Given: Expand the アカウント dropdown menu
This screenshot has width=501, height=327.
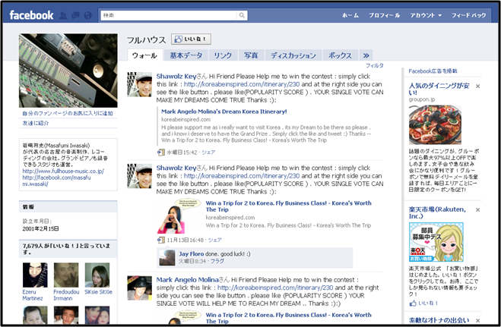Looking at the screenshot, I should pos(426,15).
